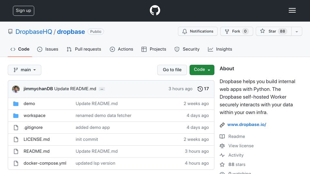Star the dropbase repository
This screenshot has height=174, width=310.
(x=274, y=31)
